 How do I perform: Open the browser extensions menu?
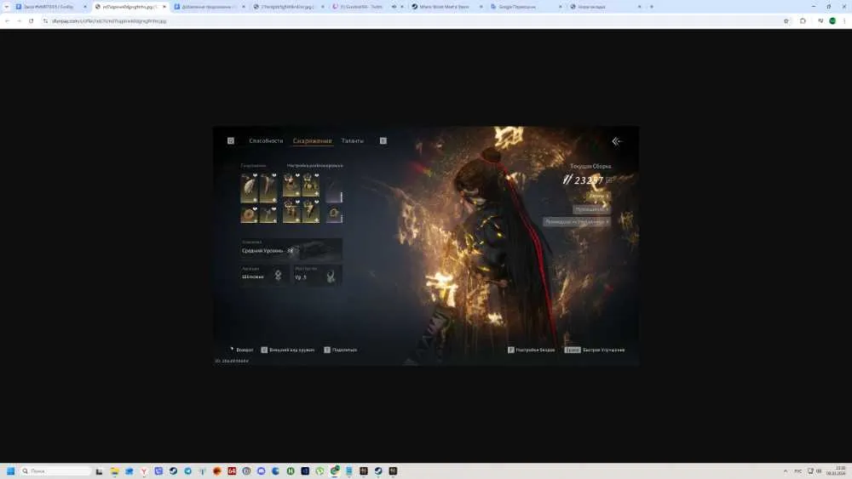pyautogui.click(x=803, y=21)
